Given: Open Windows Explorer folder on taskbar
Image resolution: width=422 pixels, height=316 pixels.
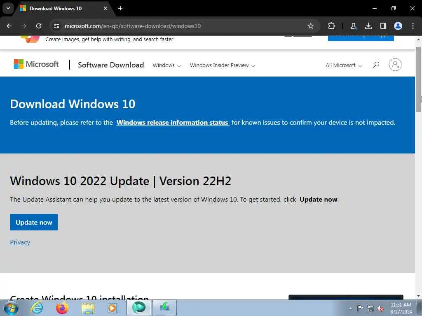Looking at the screenshot, I should point(88,308).
